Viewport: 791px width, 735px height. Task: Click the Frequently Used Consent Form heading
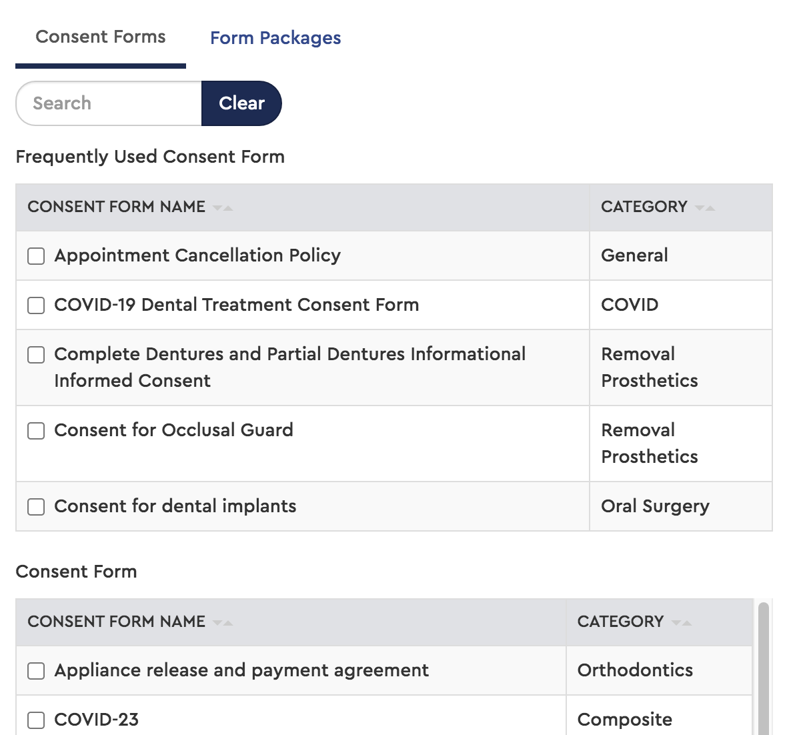coord(150,156)
